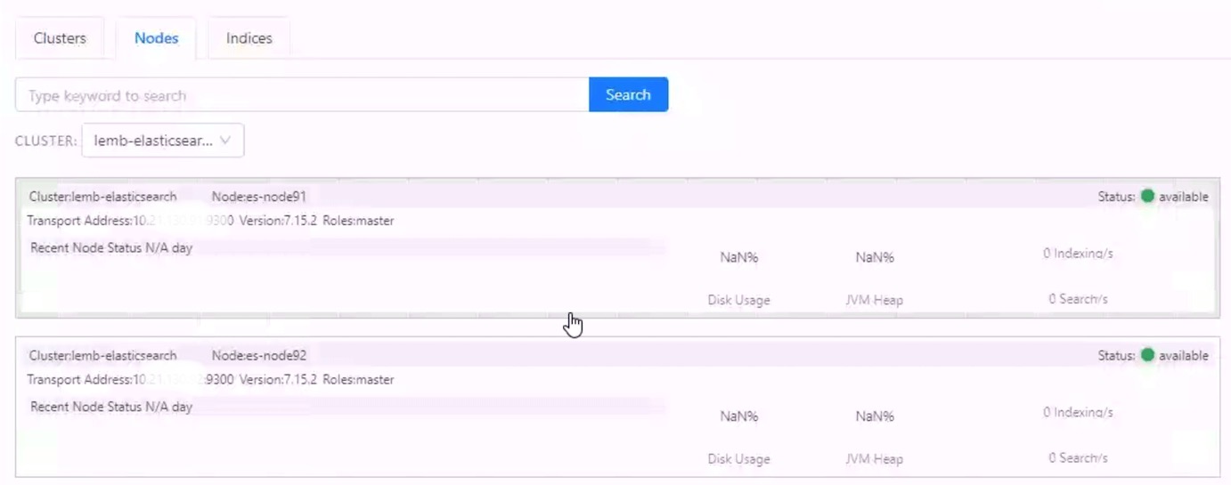Open the Indices tab
The image size is (1231, 485).
pos(249,38)
